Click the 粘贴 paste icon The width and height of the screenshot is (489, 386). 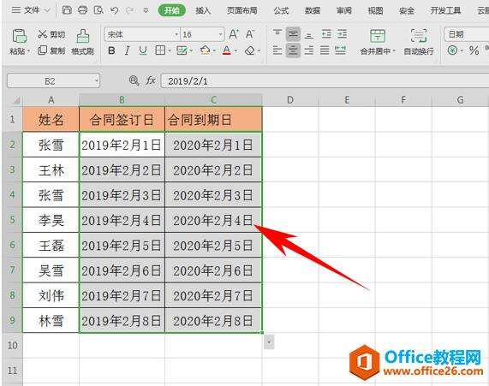[20, 36]
